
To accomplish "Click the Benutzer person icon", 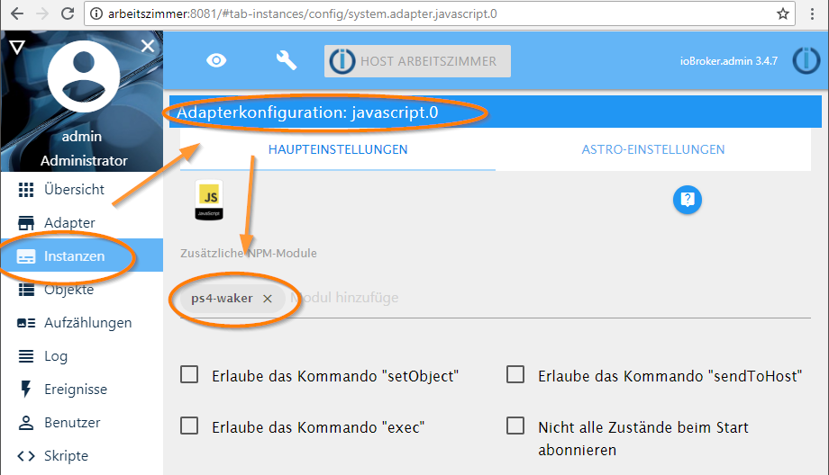I will (26, 422).
